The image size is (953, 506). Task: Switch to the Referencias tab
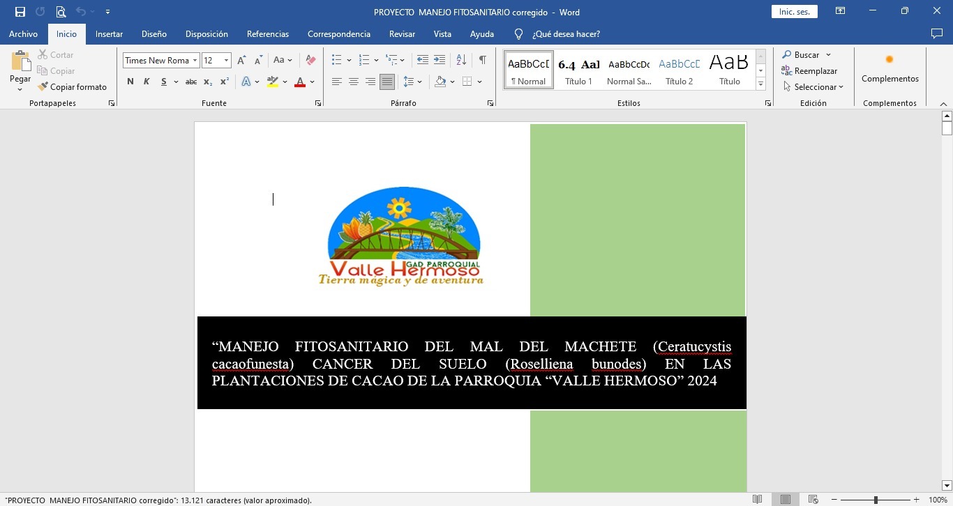pos(267,34)
